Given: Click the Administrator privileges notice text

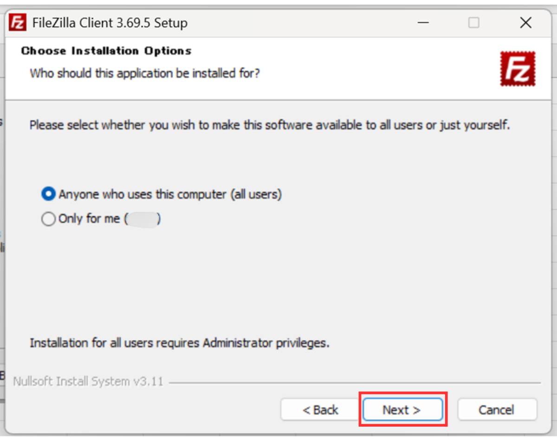Looking at the screenshot, I should point(180,343).
